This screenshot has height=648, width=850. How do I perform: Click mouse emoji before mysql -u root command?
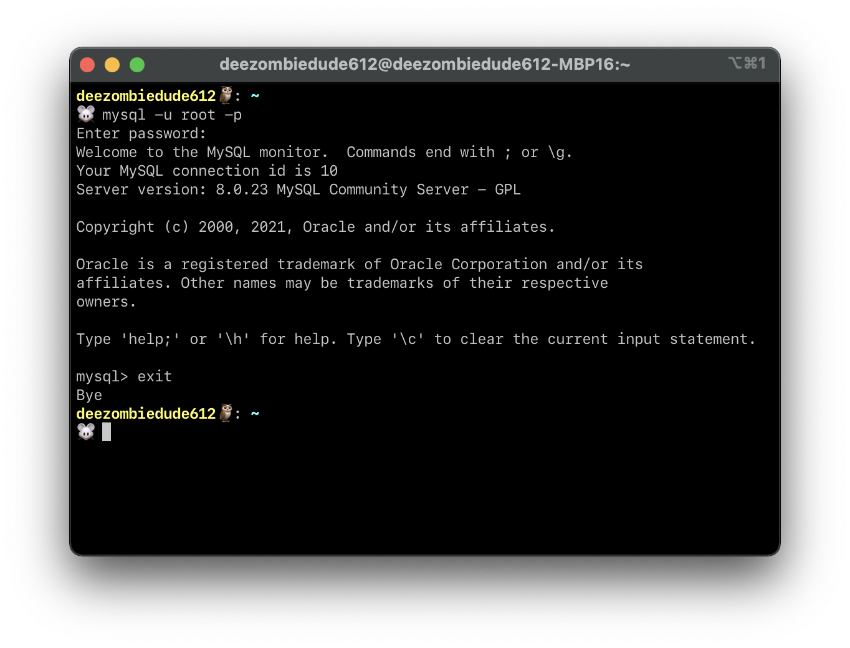coord(86,114)
